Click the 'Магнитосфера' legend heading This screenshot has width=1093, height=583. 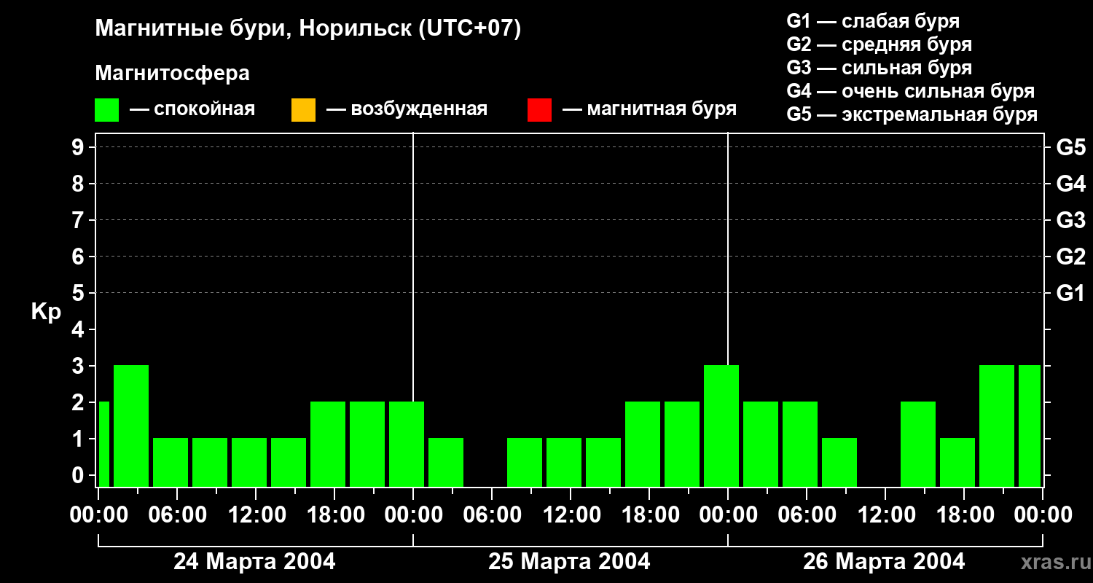click(172, 74)
